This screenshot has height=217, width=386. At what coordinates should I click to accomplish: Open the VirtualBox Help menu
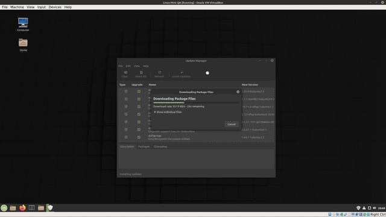coord(68,7)
